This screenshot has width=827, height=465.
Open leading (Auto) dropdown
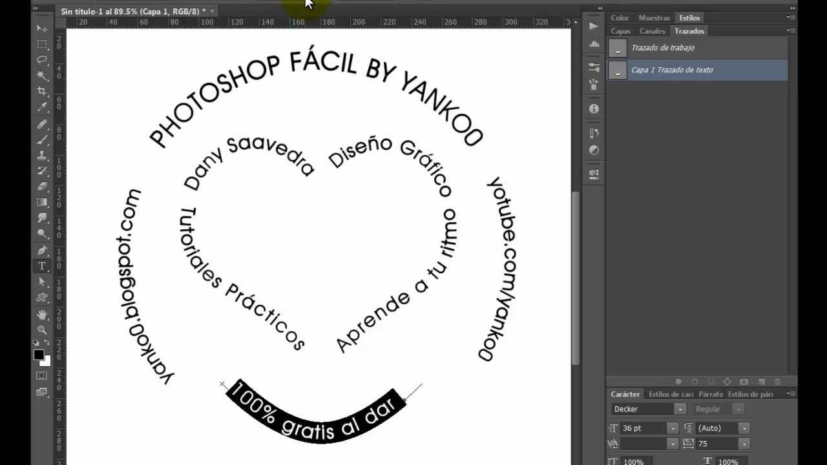744,428
